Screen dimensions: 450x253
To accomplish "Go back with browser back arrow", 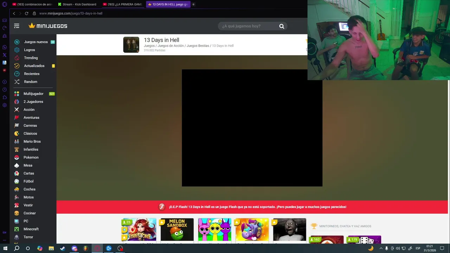I will click(14, 13).
